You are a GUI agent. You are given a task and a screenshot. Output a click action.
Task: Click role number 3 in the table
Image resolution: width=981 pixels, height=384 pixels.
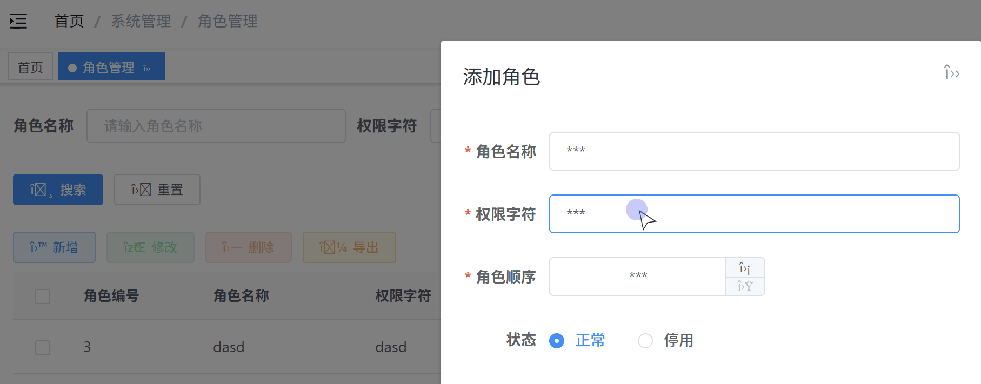[87, 347]
